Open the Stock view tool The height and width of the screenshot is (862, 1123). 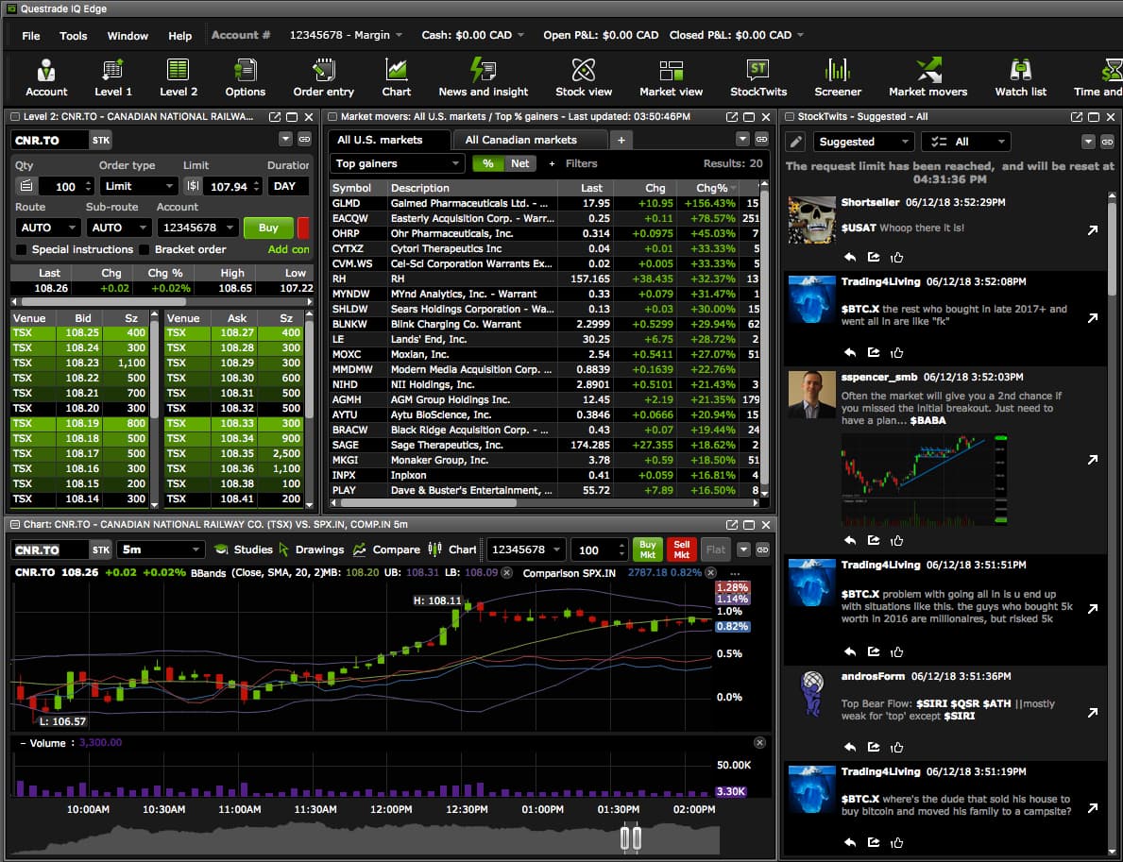pos(583,77)
